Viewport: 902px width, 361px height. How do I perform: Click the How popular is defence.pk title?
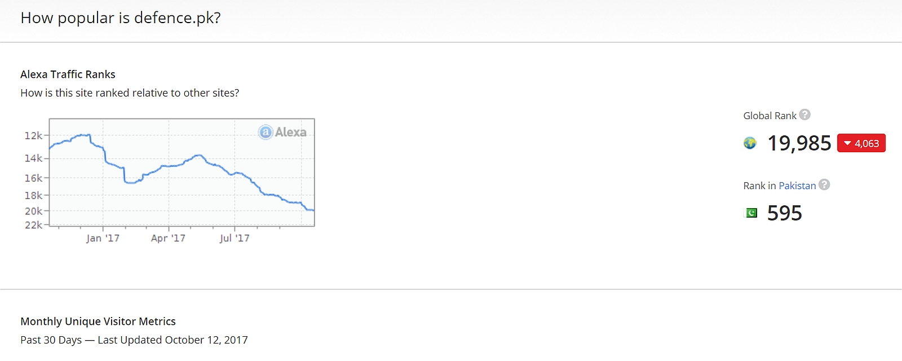coord(121,18)
